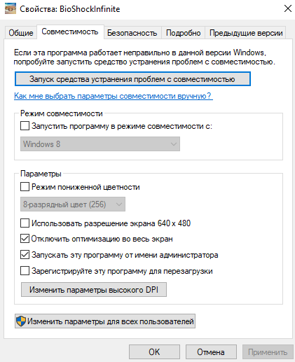This screenshot has height=362, width=295.
Task: Click Изменить параметры высокого DPI button
Action: 94,290
